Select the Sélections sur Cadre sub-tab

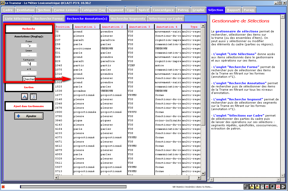[x=166, y=19]
